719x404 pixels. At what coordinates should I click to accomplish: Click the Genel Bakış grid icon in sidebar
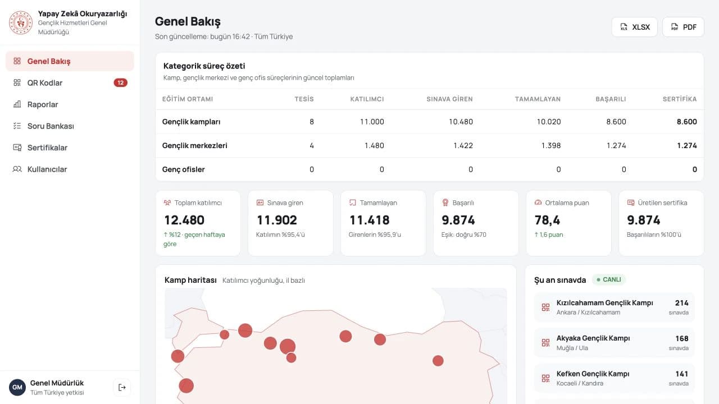point(17,61)
